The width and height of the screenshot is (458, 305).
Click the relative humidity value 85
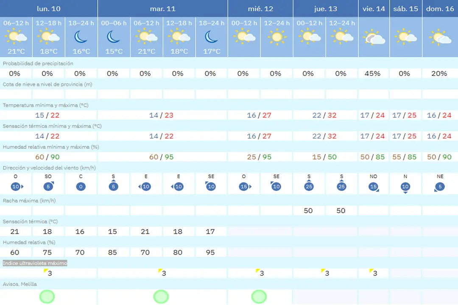click(112, 252)
